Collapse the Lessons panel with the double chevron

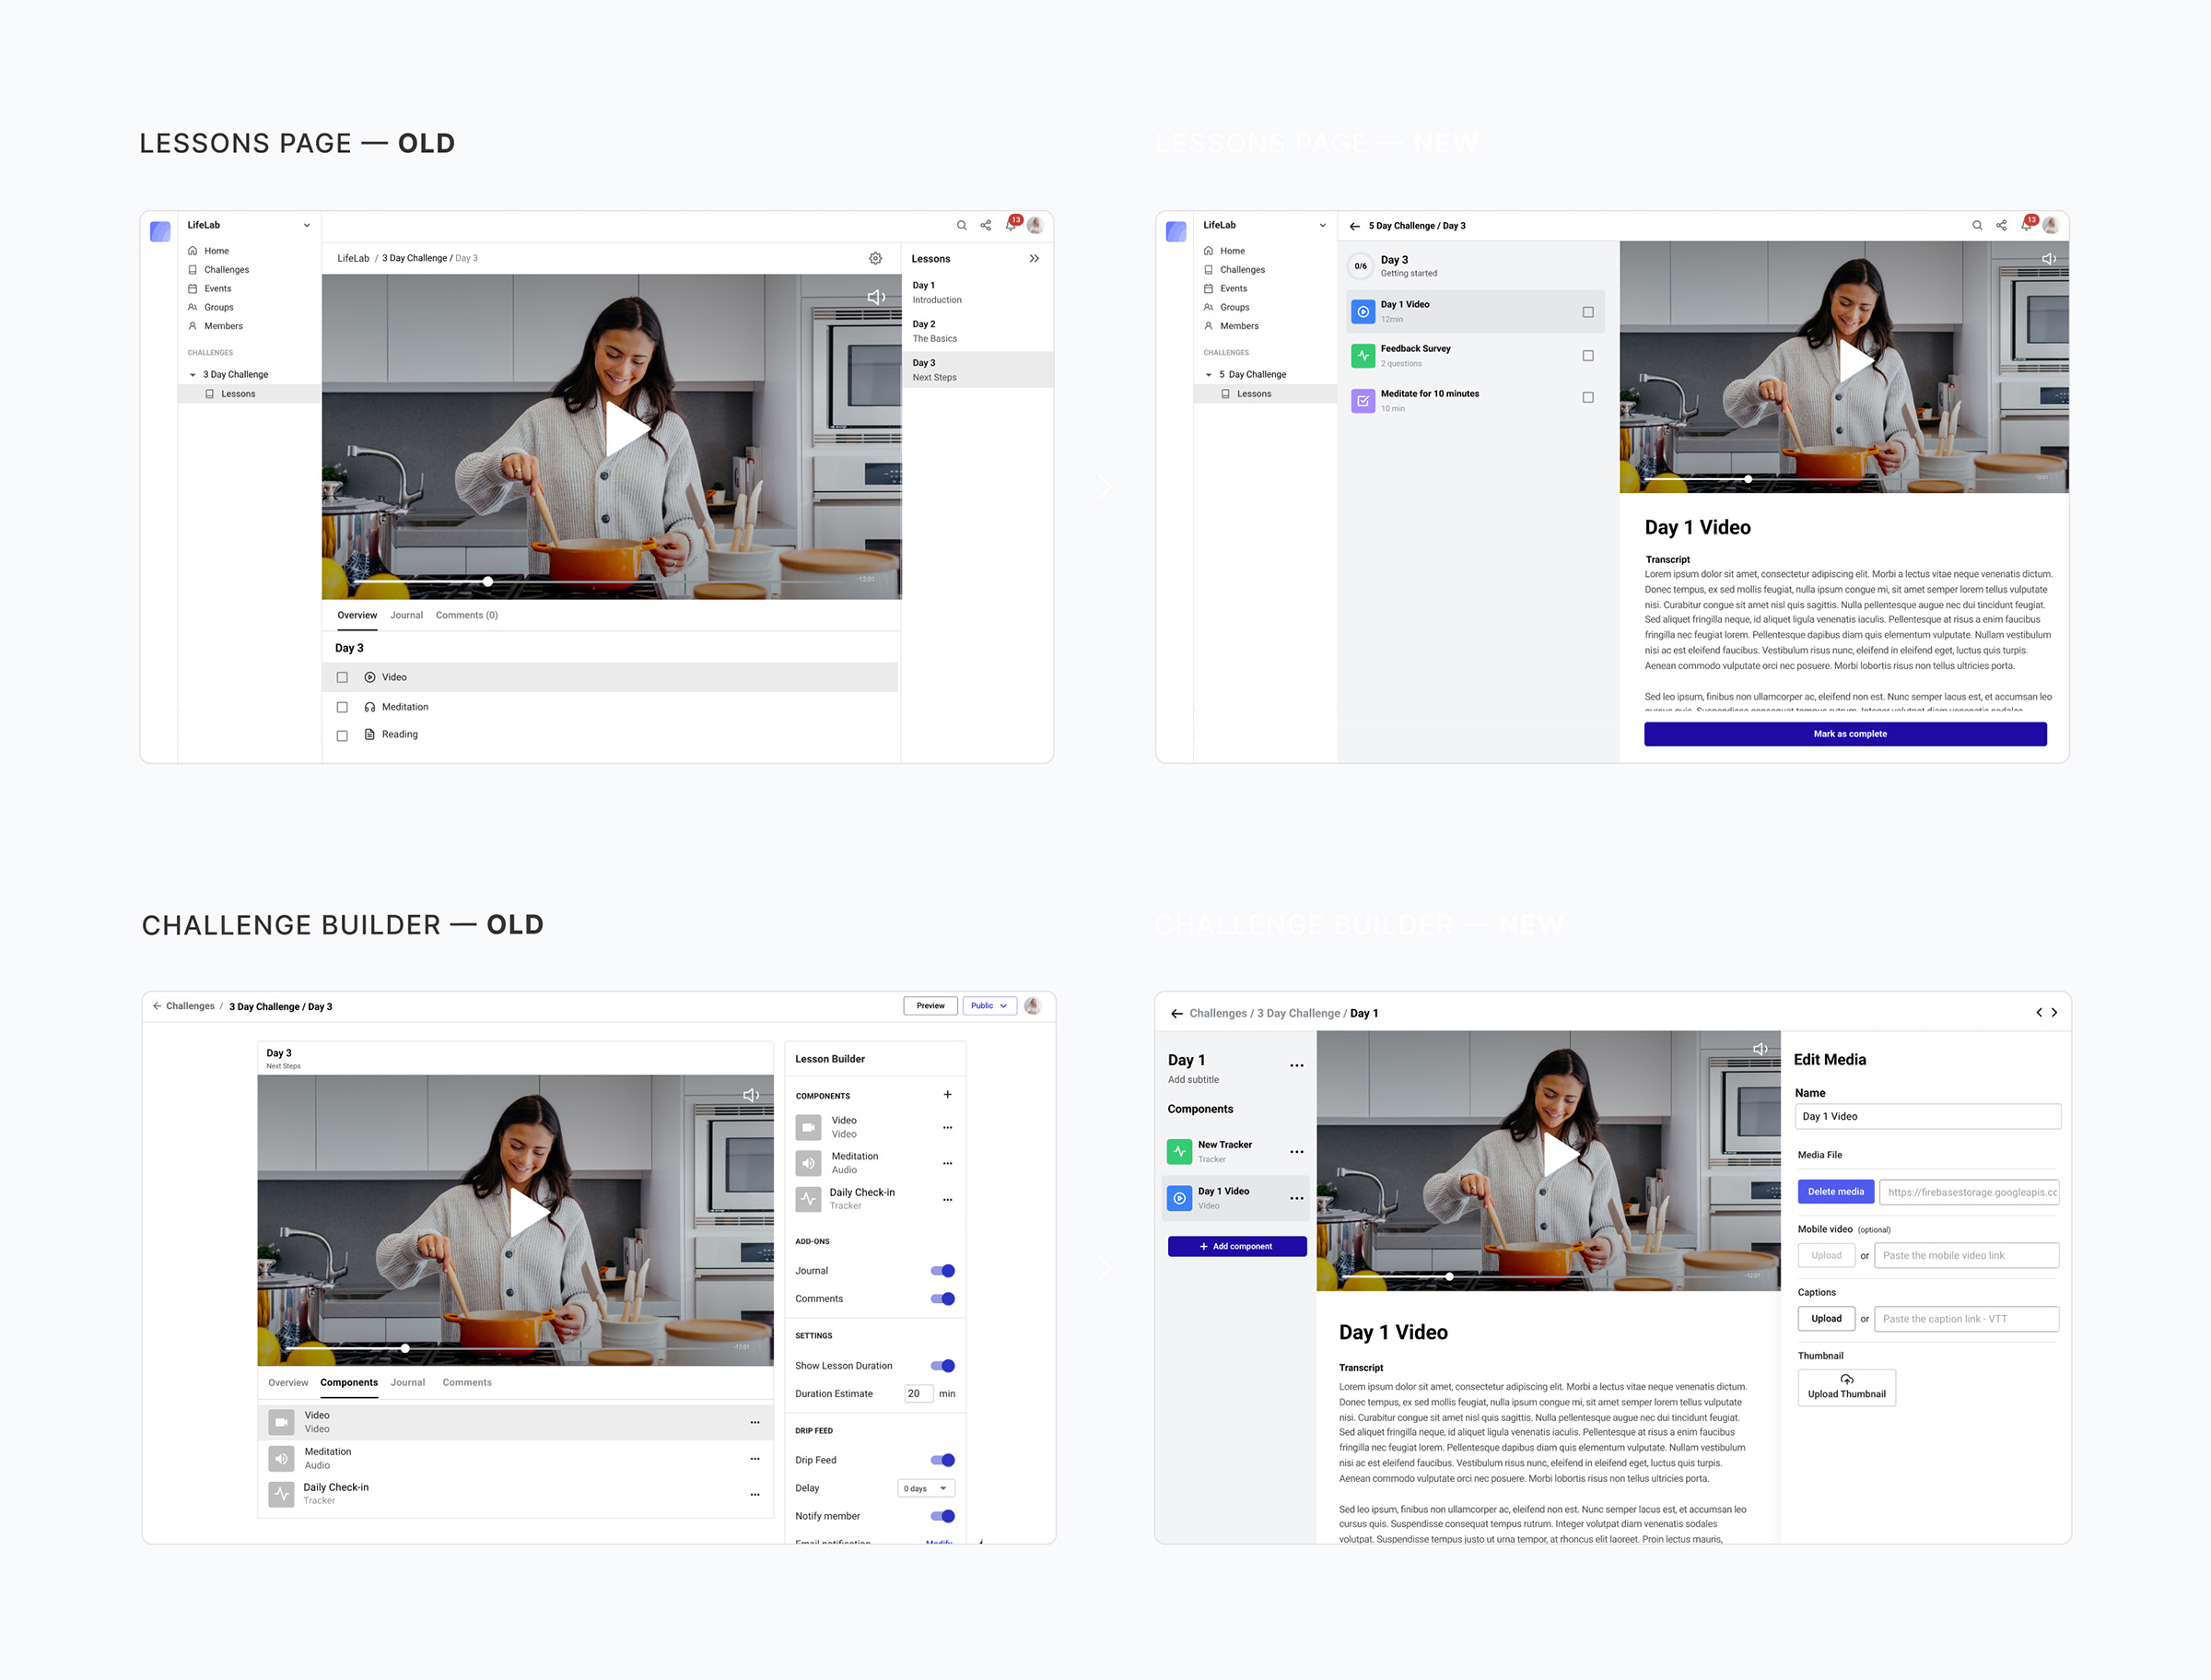pos(1034,259)
